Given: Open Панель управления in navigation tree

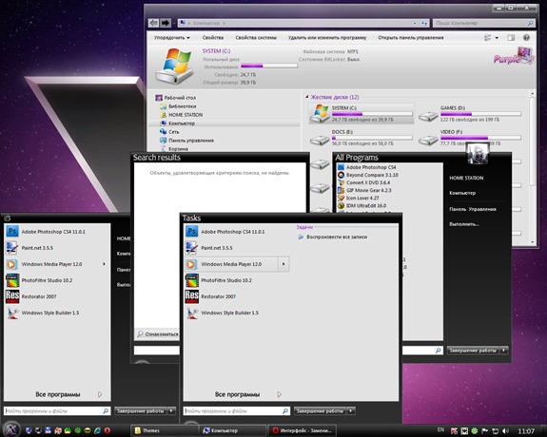Looking at the screenshot, I should pyautogui.click(x=186, y=141).
